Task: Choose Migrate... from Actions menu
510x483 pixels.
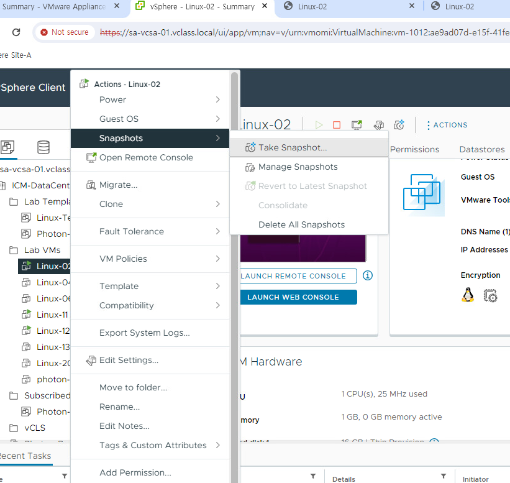Action: click(x=150, y=185)
